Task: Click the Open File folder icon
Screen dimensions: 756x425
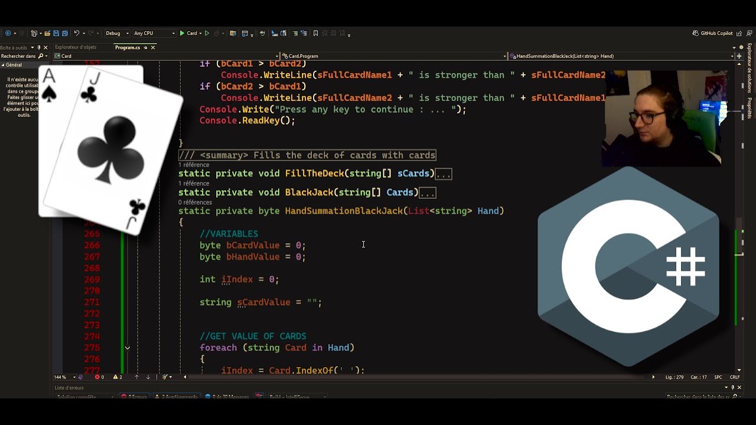Action: [x=48, y=34]
